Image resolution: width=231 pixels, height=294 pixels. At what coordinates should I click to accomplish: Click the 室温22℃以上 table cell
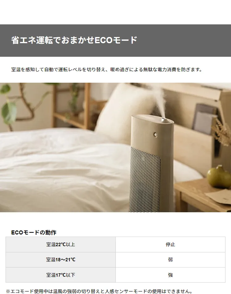pos(61,245)
